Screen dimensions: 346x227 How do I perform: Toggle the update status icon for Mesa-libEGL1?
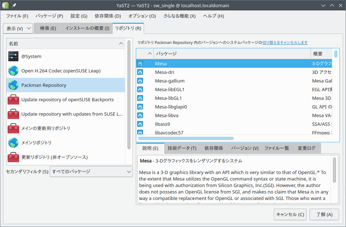[140, 89]
